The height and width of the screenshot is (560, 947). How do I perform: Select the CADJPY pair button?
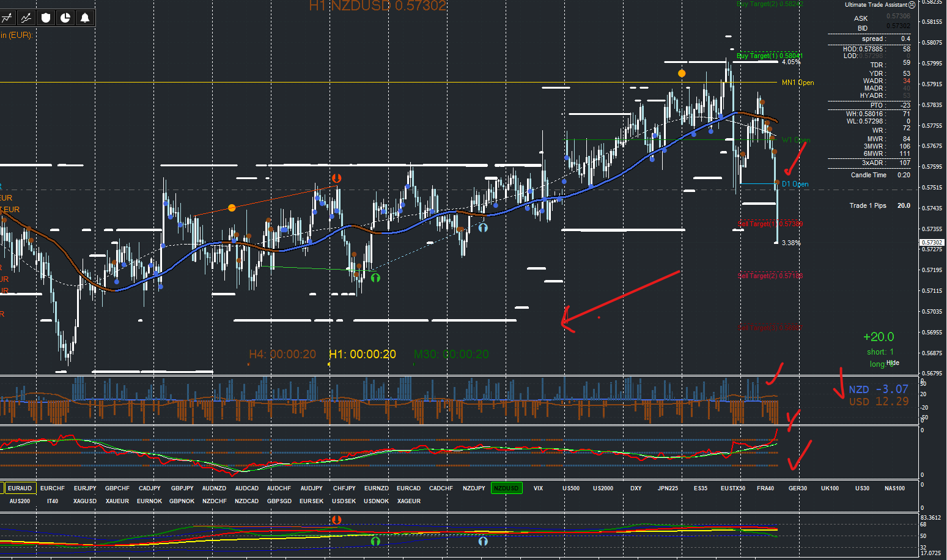(x=150, y=488)
